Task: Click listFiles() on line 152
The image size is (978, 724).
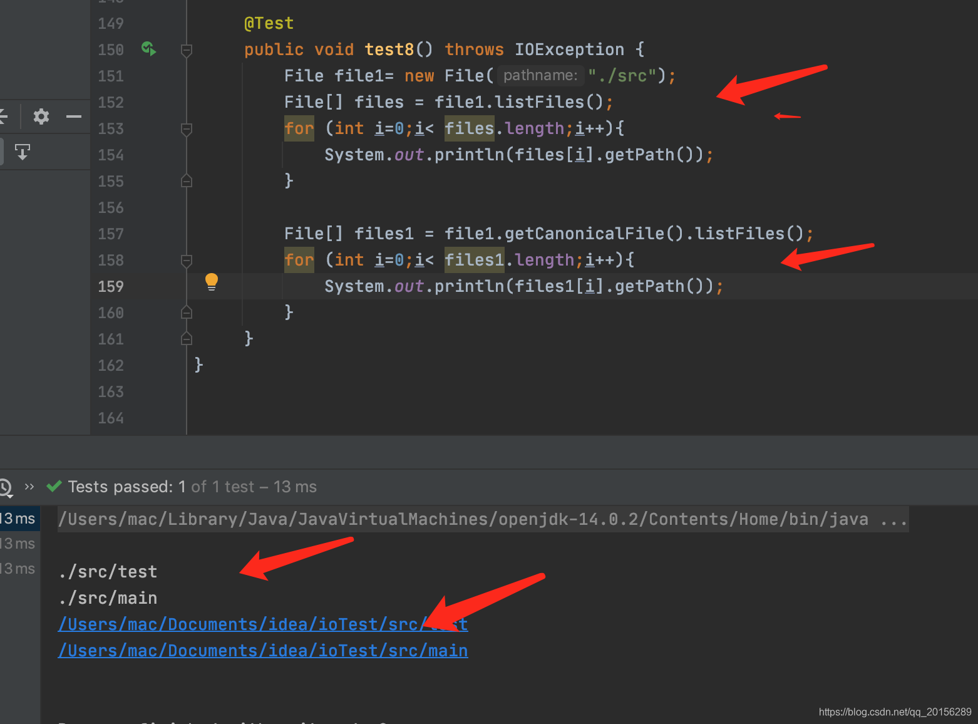Action: (549, 102)
